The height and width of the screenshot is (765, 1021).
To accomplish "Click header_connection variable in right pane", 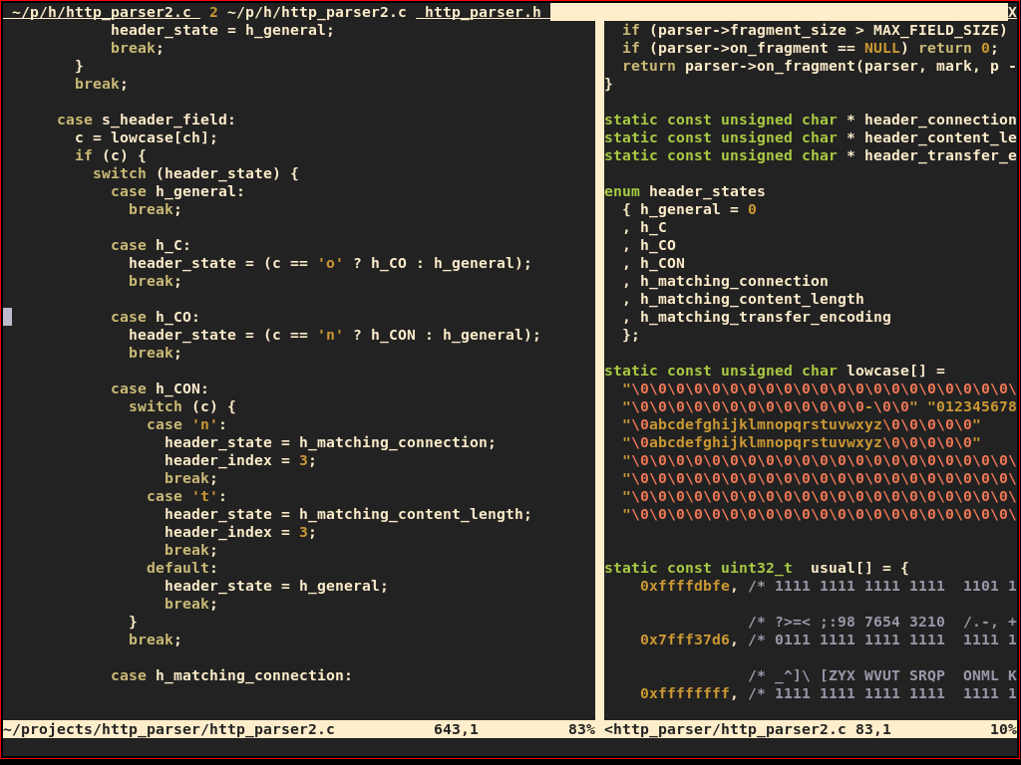I will pyautogui.click(x=940, y=120).
